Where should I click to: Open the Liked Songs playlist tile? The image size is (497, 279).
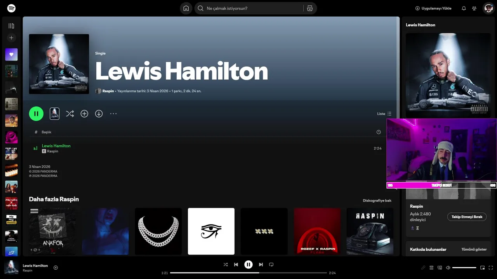tap(11, 55)
